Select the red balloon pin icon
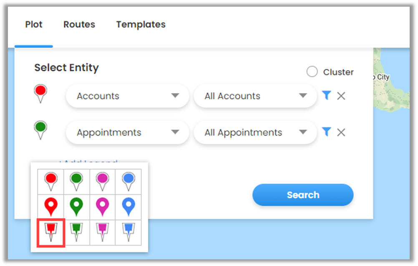418x266 pixels. coord(51,181)
